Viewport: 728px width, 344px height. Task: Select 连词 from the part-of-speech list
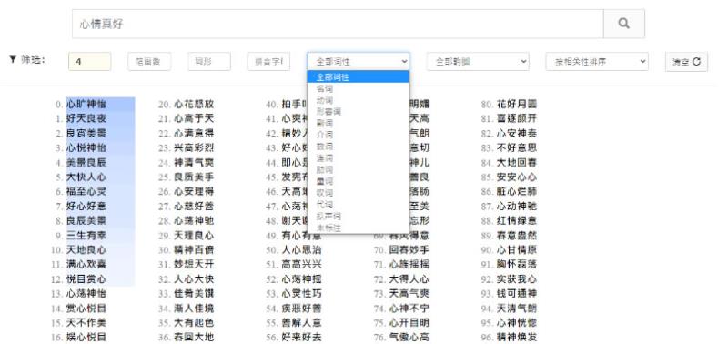[358, 158]
